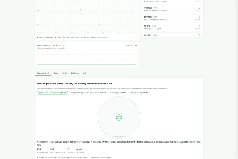This screenshot has height=159, width=238.
Task: Click the FAA publishes GPS headline
Action: (75, 83)
